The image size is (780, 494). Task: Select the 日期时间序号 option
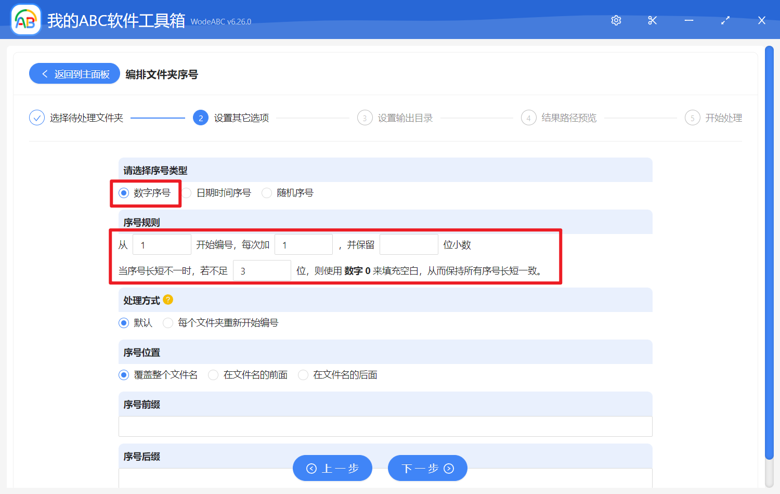187,192
